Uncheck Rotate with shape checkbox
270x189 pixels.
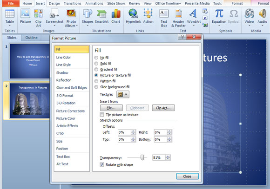coord(102,164)
